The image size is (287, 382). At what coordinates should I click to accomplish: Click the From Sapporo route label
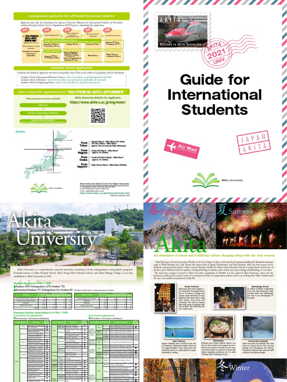pos(83,165)
